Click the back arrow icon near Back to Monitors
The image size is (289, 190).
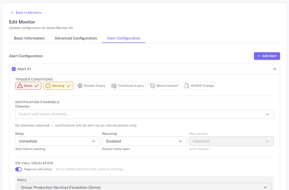[12, 12]
